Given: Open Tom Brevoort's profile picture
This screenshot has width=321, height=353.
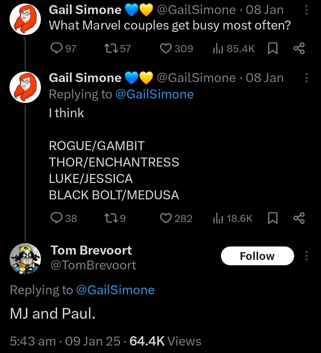Looking at the screenshot, I should (25, 258).
